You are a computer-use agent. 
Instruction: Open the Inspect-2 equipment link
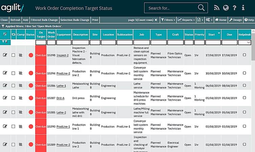click(63, 55)
